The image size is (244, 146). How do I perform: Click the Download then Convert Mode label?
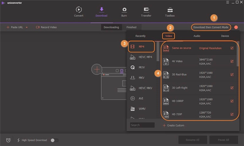point(211,27)
